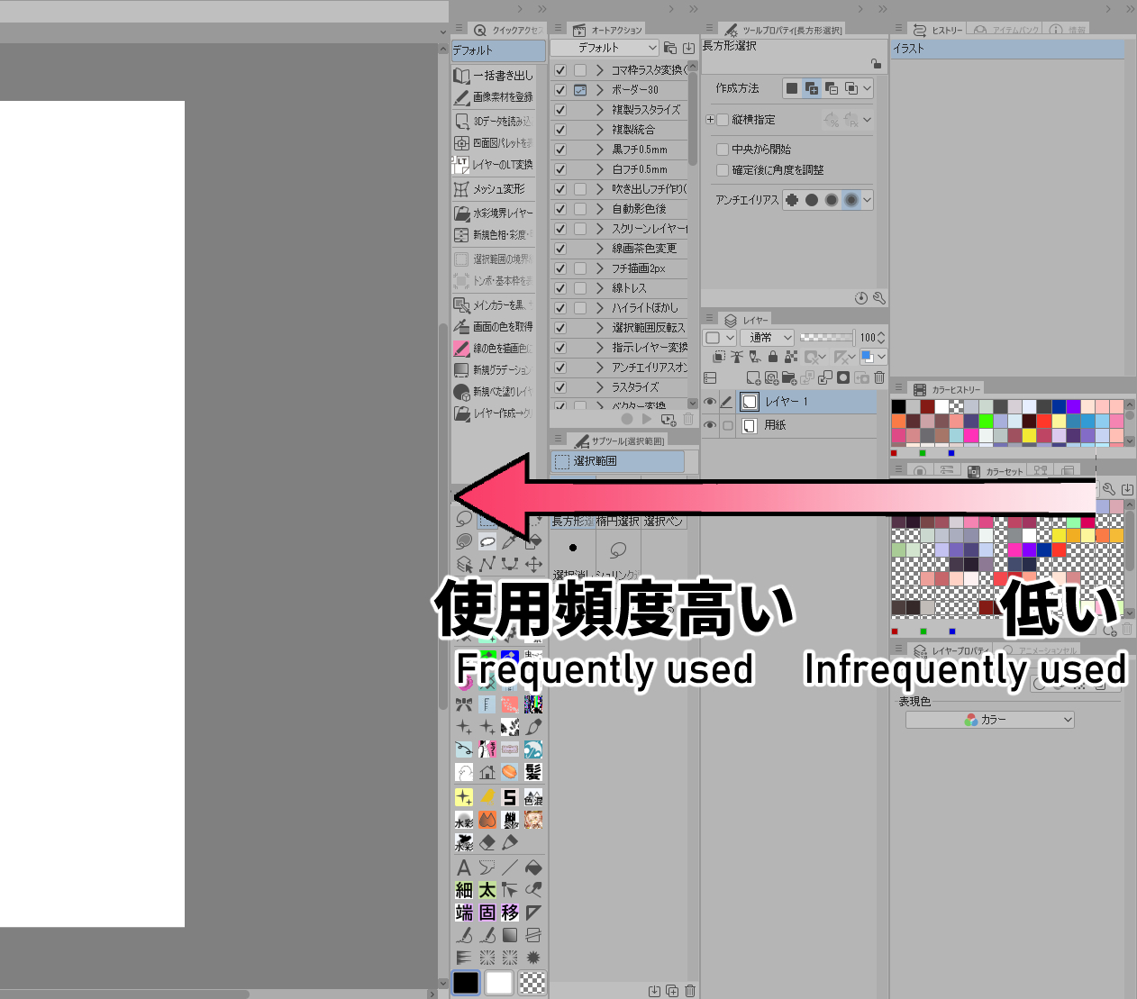
Task: Choose the new selection creation method
Action: click(792, 88)
